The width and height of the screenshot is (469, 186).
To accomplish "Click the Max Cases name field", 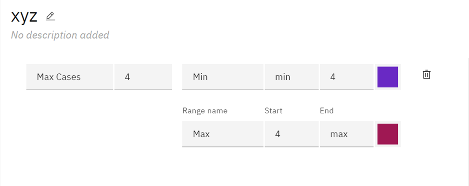I will pyautogui.click(x=70, y=77).
